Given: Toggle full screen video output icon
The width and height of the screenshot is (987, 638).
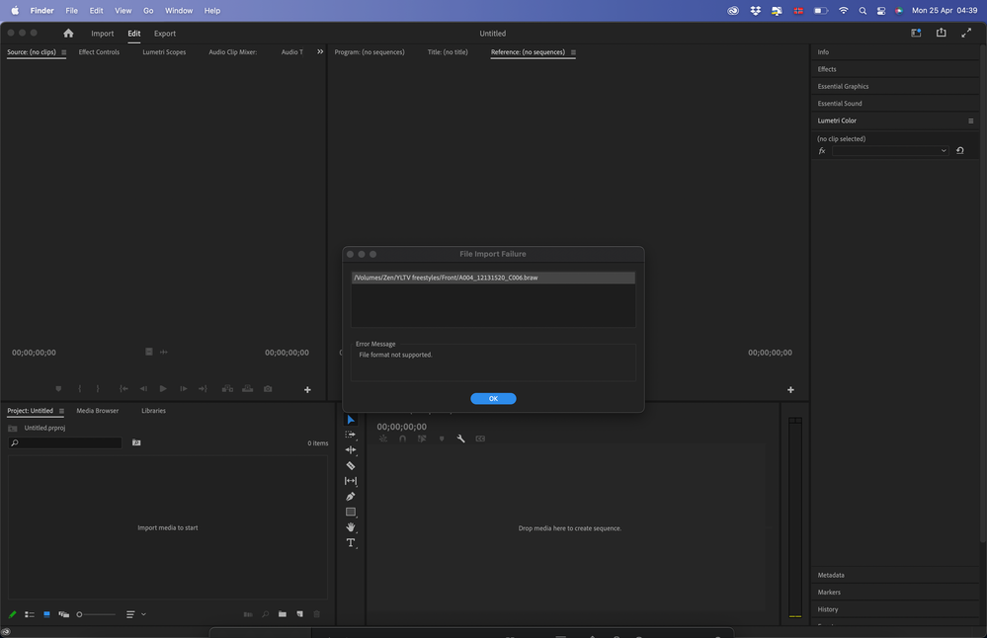Looking at the screenshot, I should coord(966,33).
